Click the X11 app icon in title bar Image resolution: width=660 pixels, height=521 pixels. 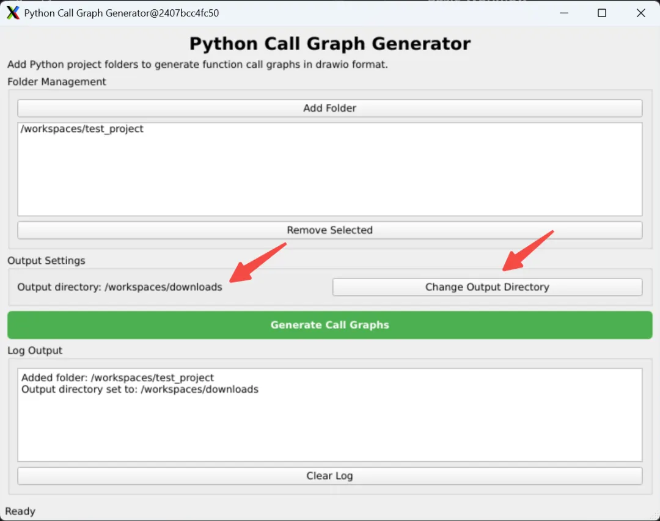pos(13,13)
